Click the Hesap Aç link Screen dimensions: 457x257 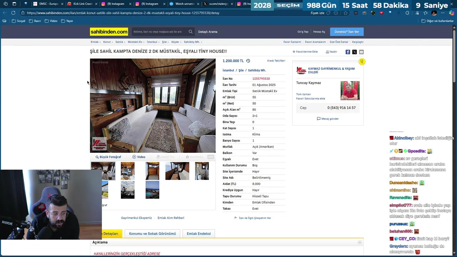[319, 32]
